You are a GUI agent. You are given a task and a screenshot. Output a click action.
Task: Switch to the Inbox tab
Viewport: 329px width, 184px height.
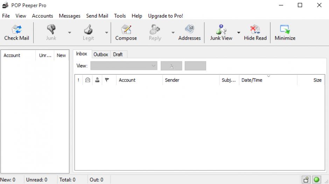82,54
